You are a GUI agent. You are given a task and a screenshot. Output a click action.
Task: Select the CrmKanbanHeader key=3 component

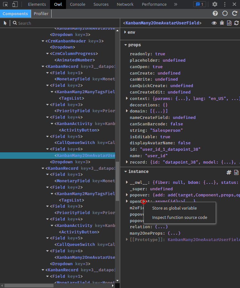75,41
